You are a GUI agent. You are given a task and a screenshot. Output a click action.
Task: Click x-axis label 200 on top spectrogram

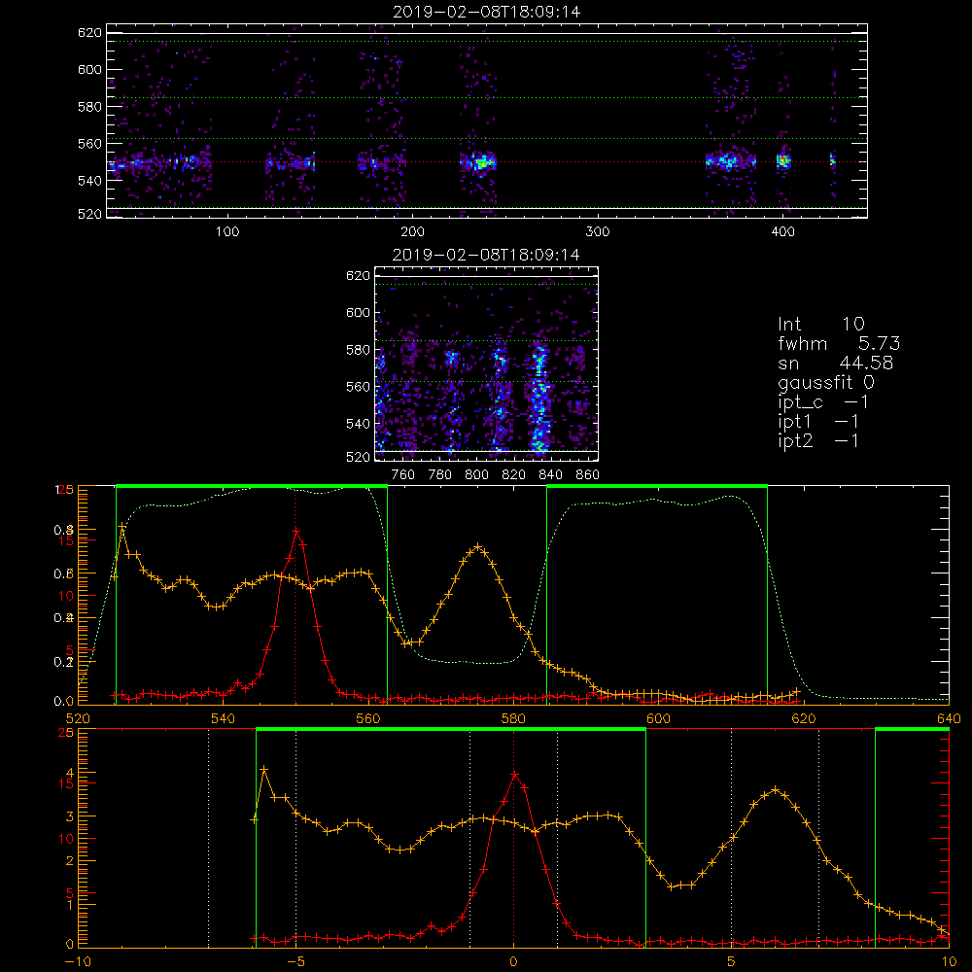[x=412, y=232]
